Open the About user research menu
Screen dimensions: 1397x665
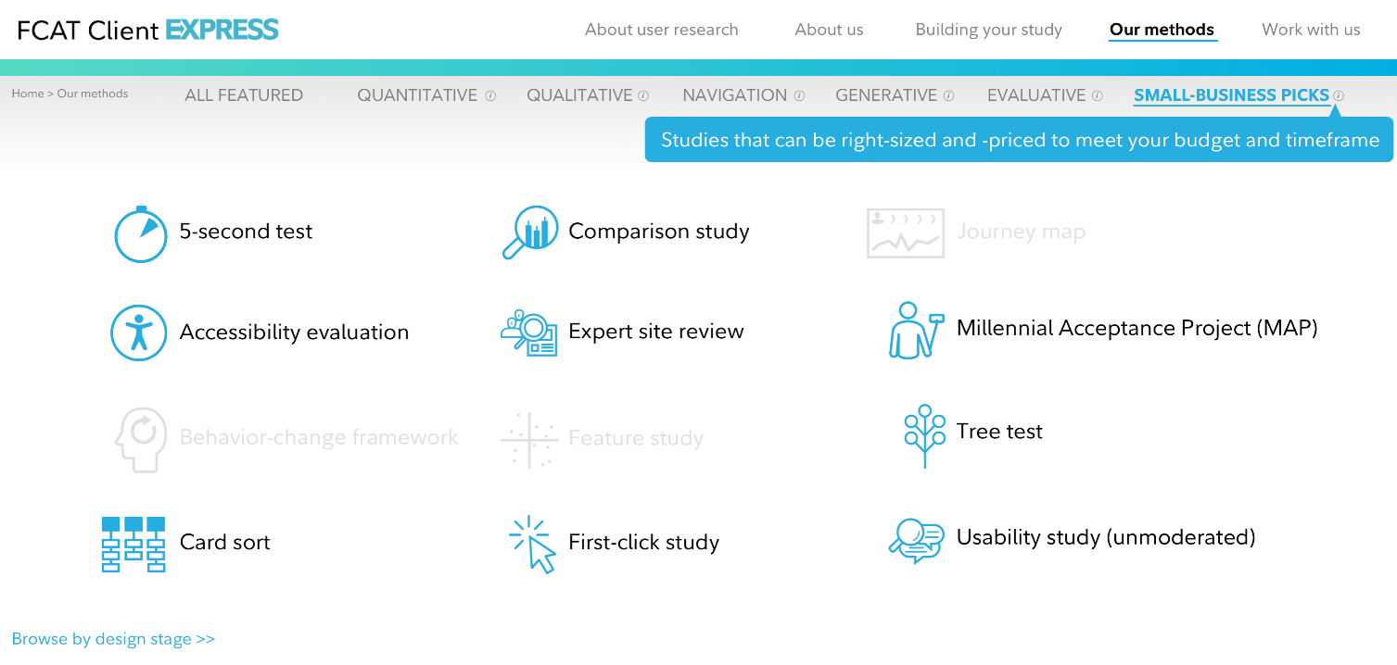(x=661, y=30)
